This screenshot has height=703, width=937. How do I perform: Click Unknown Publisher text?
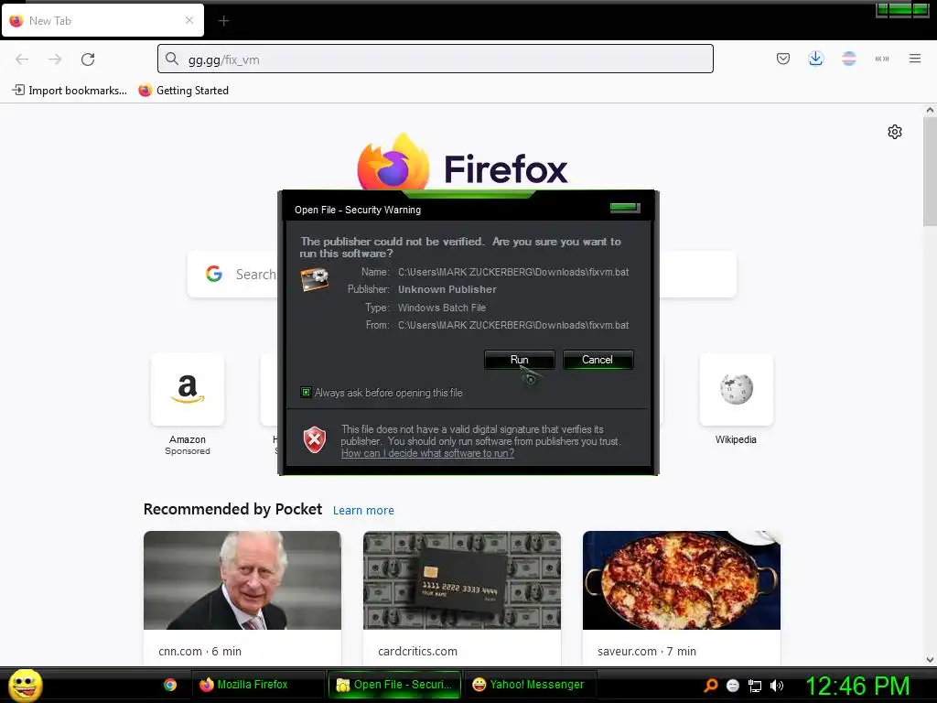click(447, 289)
